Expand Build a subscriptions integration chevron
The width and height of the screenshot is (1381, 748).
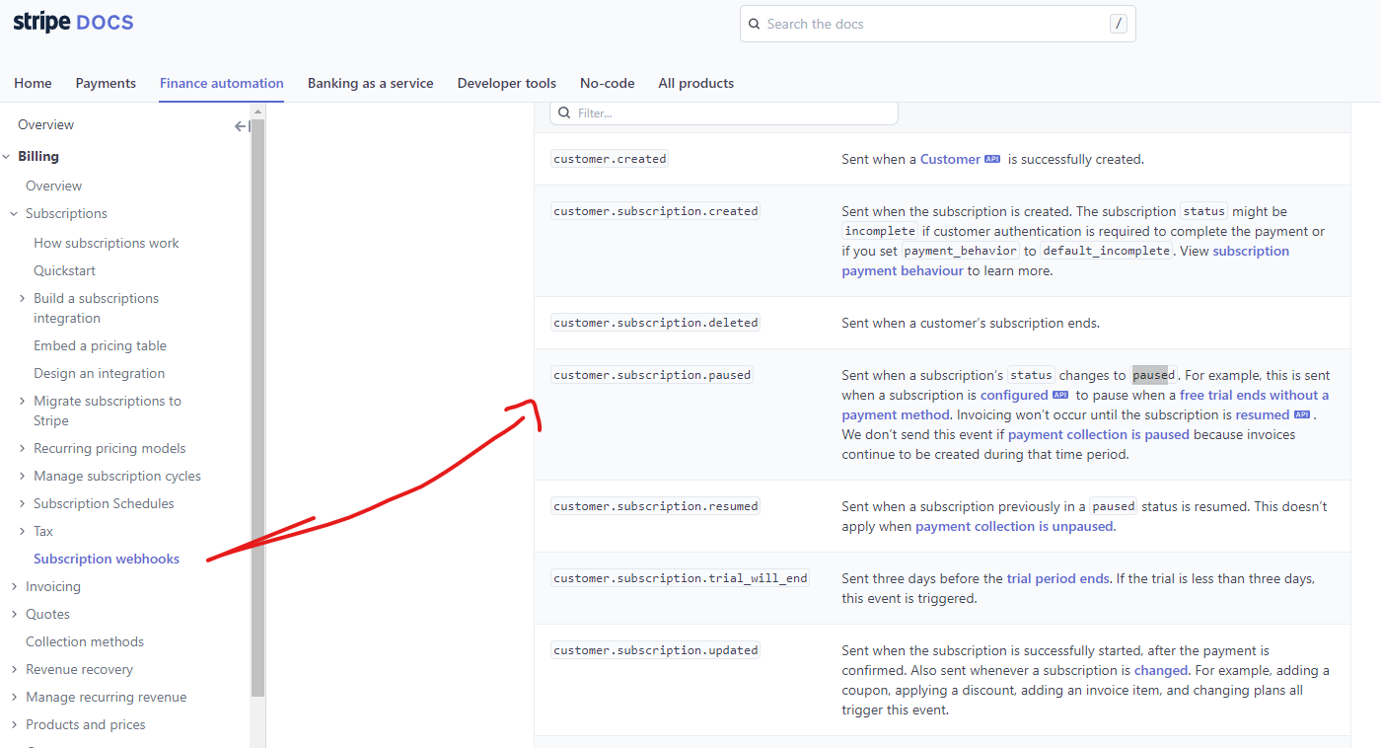22,298
